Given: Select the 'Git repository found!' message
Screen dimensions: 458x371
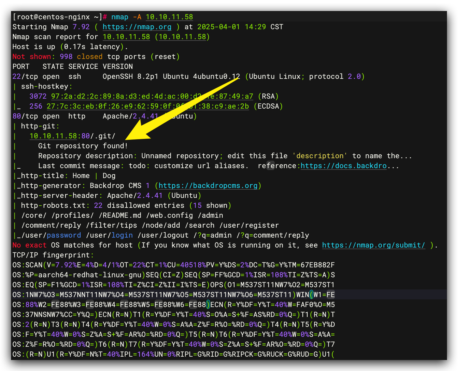Looking at the screenshot, I should point(83,146).
